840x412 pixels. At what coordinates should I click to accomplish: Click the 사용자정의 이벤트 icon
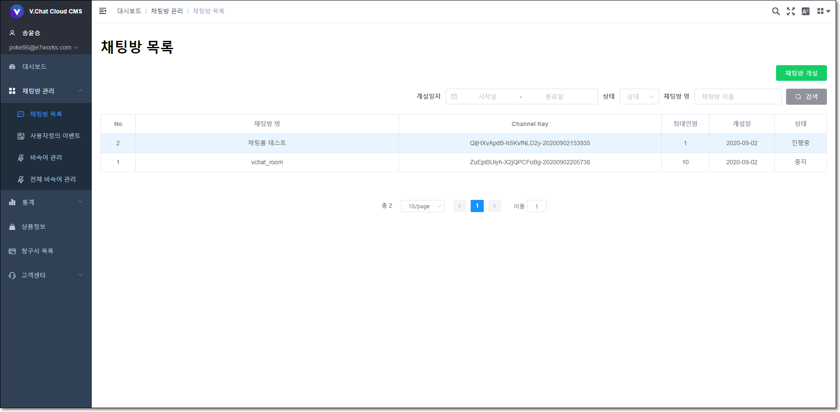tap(20, 136)
